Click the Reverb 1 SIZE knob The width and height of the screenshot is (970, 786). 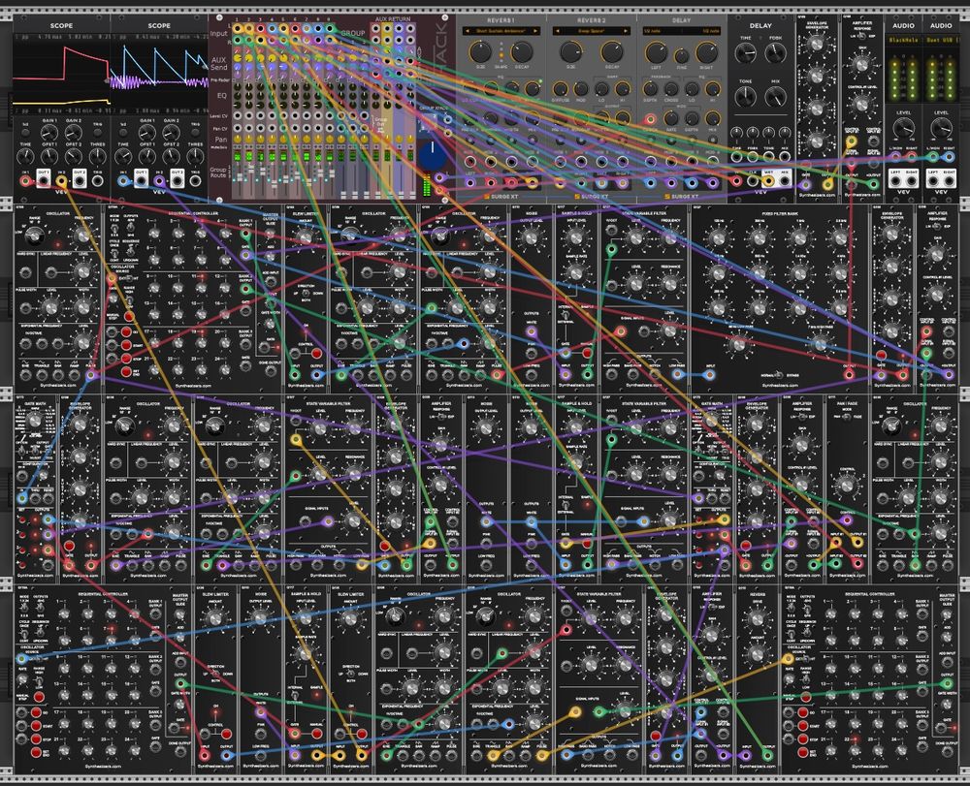[480, 52]
